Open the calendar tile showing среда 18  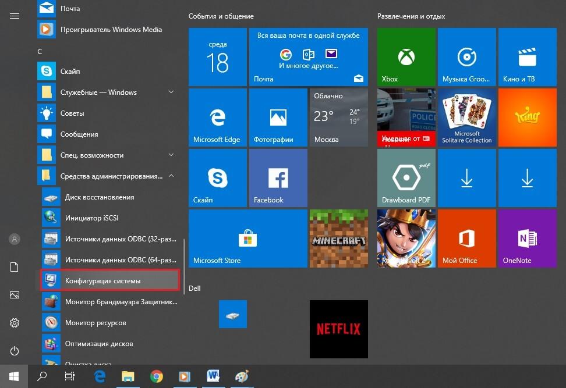[x=218, y=57]
